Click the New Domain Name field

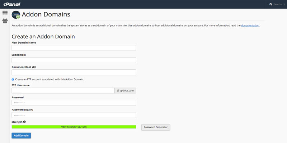pyautogui.click(x=74, y=48)
